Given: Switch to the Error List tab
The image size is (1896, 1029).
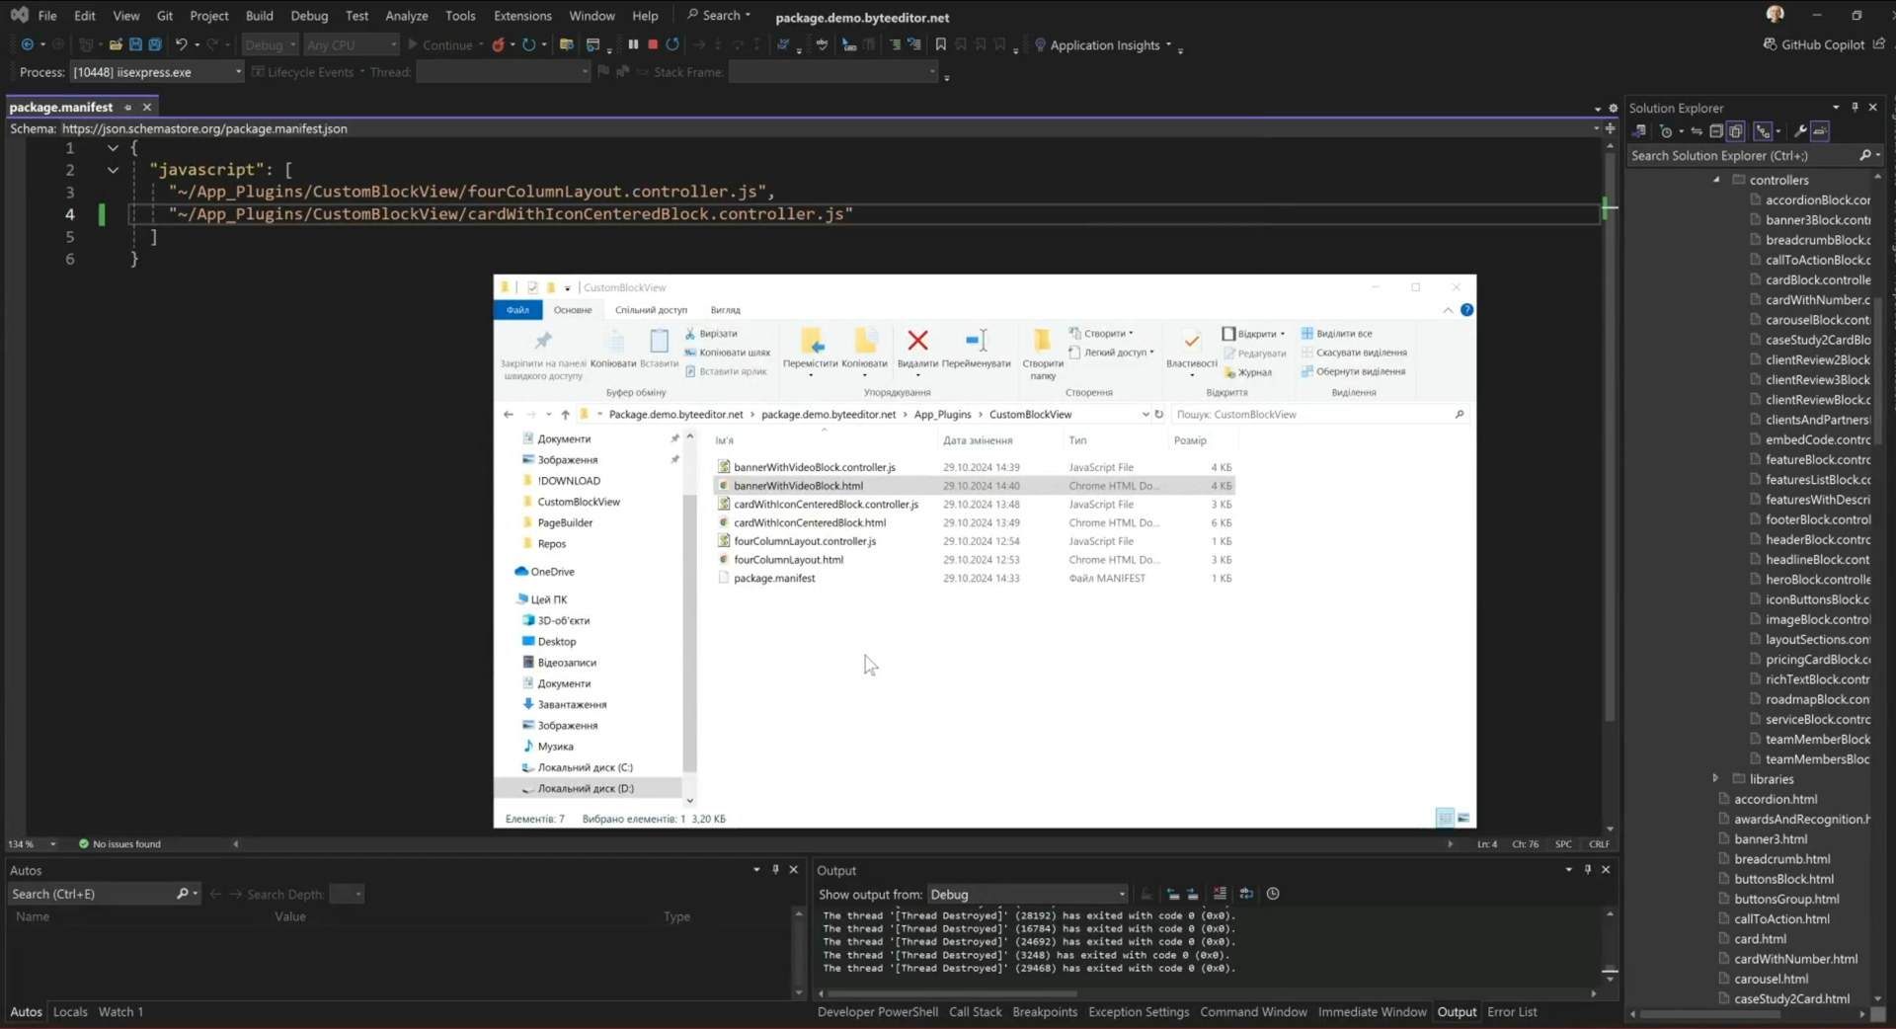Looking at the screenshot, I should click(x=1512, y=1012).
